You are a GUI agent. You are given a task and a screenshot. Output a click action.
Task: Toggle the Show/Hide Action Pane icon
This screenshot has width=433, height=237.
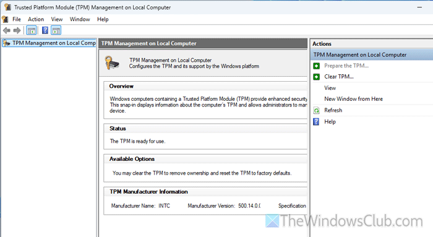point(56,30)
